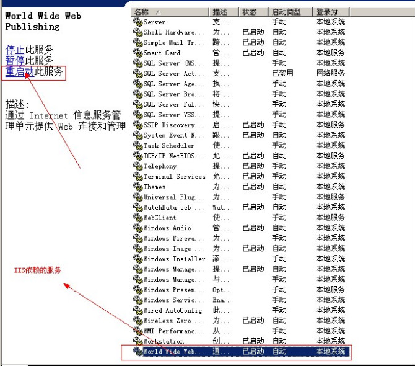Click the SSDP Discovery gear icon
This screenshot has width=415, height=366.
click(138, 125)
